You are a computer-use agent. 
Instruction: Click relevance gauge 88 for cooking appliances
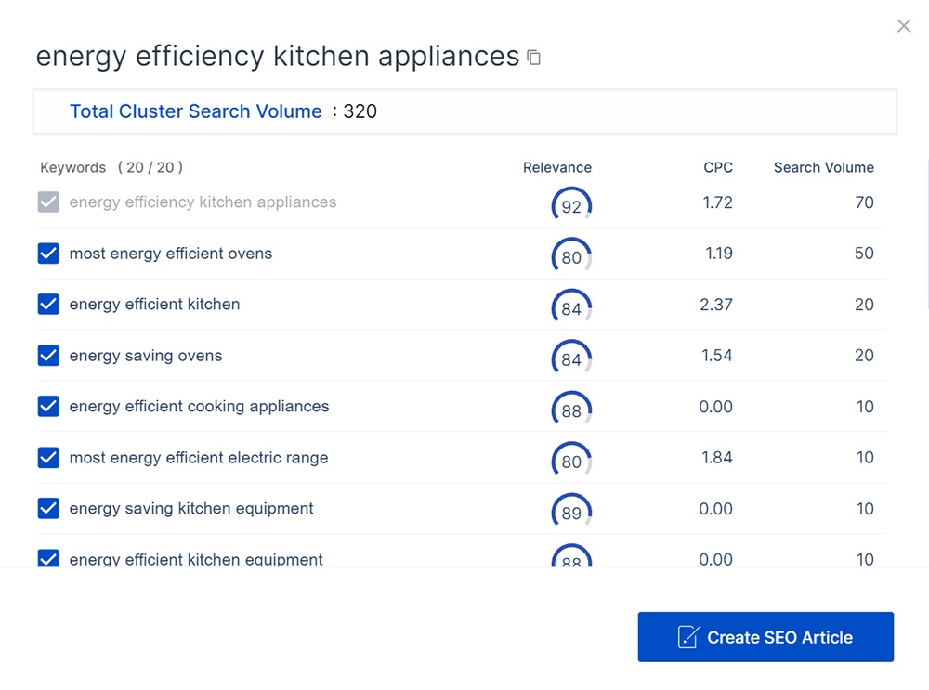click(x=571, y=408)
